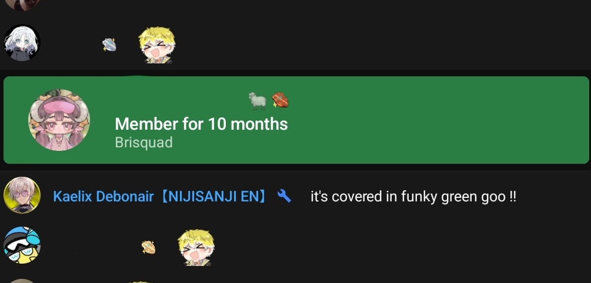
Task: Open the ram-horned girl avatar in green card
Action: (x=59, y=120)
